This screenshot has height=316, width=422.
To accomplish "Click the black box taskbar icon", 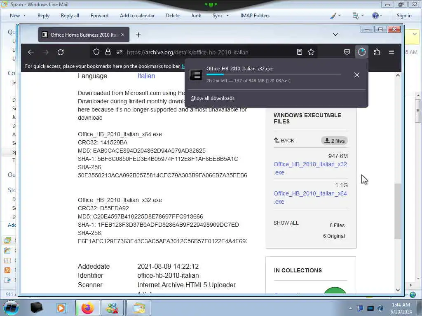I will pos(37,308).
